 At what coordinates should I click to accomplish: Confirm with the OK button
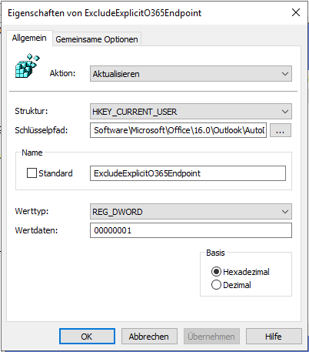[x=87, y=337]
